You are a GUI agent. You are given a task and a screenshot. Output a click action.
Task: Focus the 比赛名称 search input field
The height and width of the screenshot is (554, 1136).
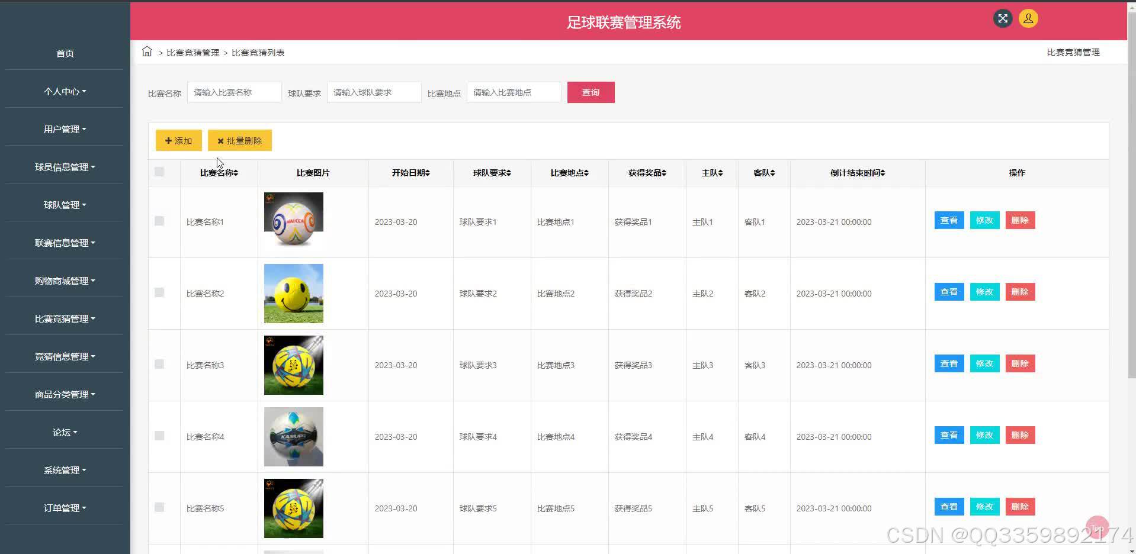click(x=235, y=92)
